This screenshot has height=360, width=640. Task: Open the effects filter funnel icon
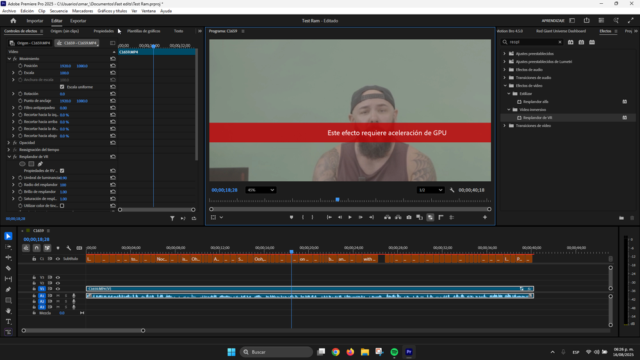(x=172, y=218)
